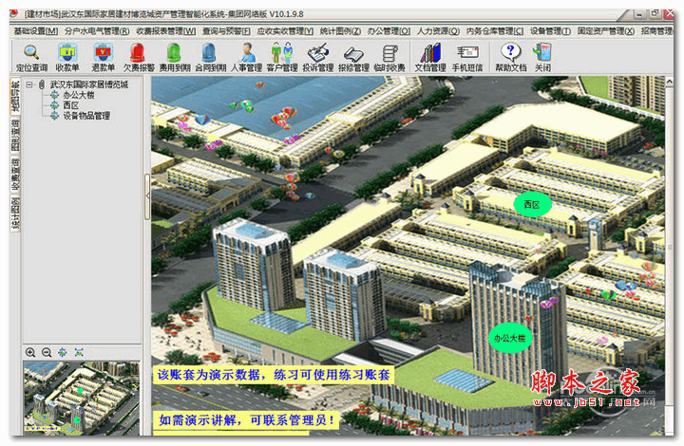The height and width of the screenshot is (446, 684).
Task: Switch to the 图形查询 vertical side tab
Action: click(x=15, y=135)
